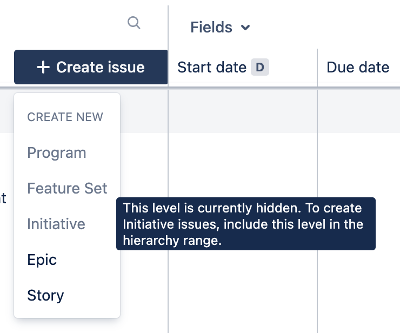The width and height of the screenshot is (400, 333).
Task: Click the search magnifier icon
Action: tap(134, 23)
